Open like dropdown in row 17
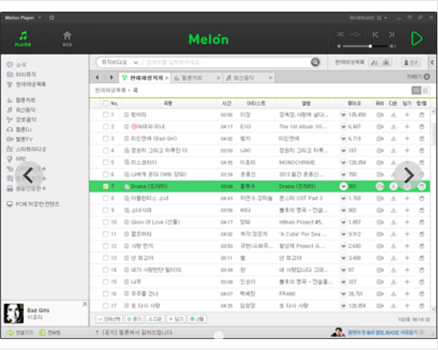Screen dimensions: 438x350 [x=343, y=306]
